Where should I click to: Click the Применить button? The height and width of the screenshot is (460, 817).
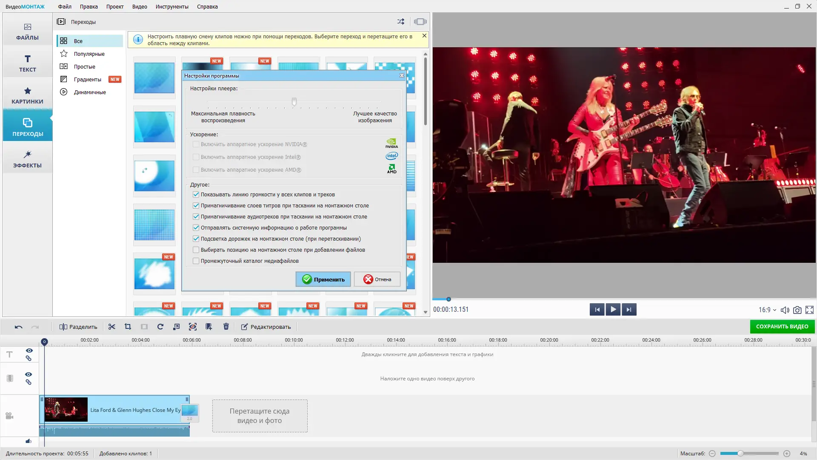pyautogui.click(x=323, y=279)
